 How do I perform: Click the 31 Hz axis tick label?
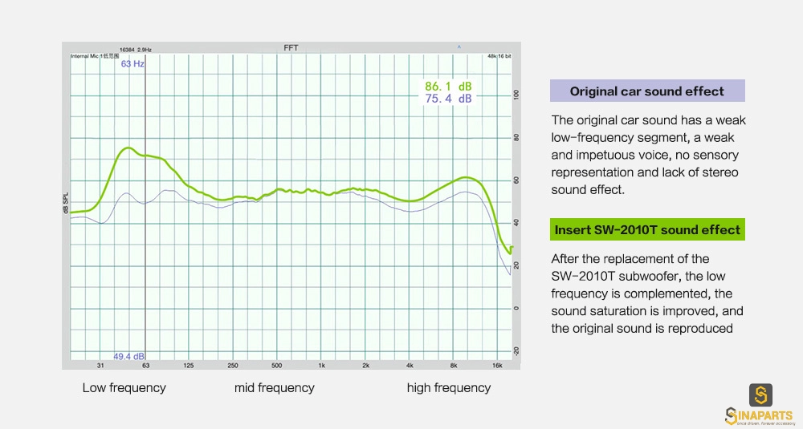[100, 366]
